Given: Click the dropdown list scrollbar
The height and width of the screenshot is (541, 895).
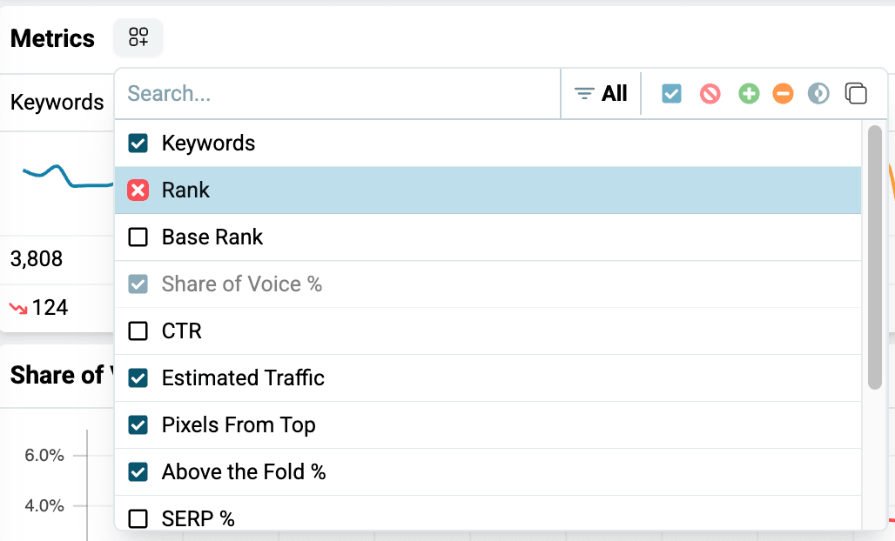Looking at the screenshot, I should coord(874,257).
